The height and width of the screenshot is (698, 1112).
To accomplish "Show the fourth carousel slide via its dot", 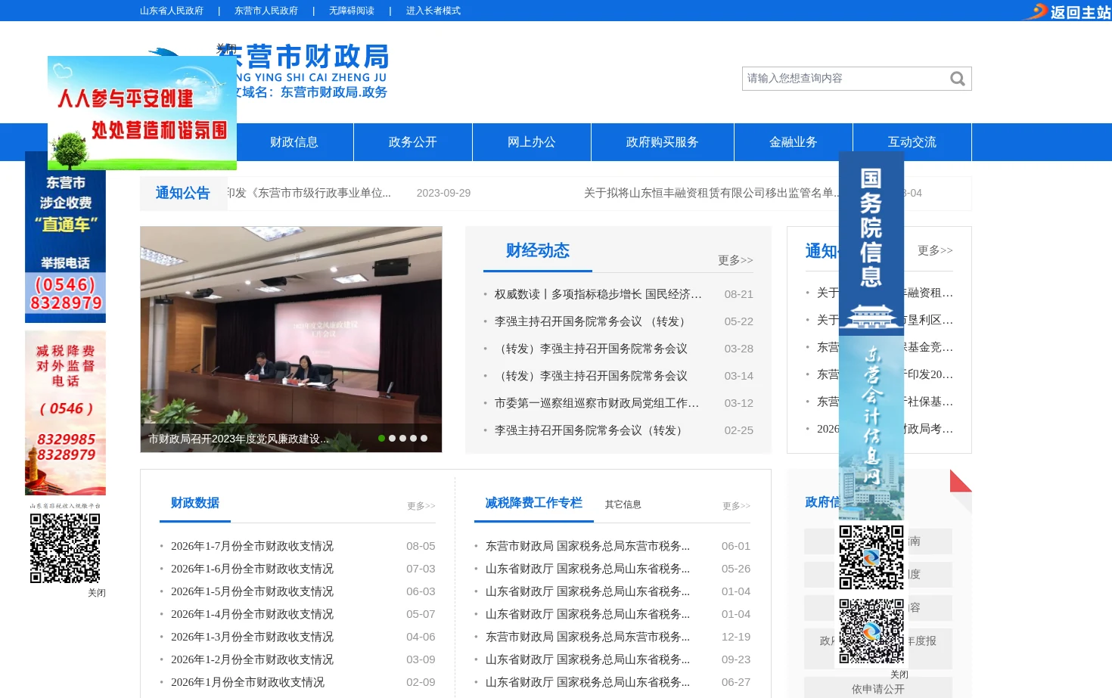I will click(413, 439).
